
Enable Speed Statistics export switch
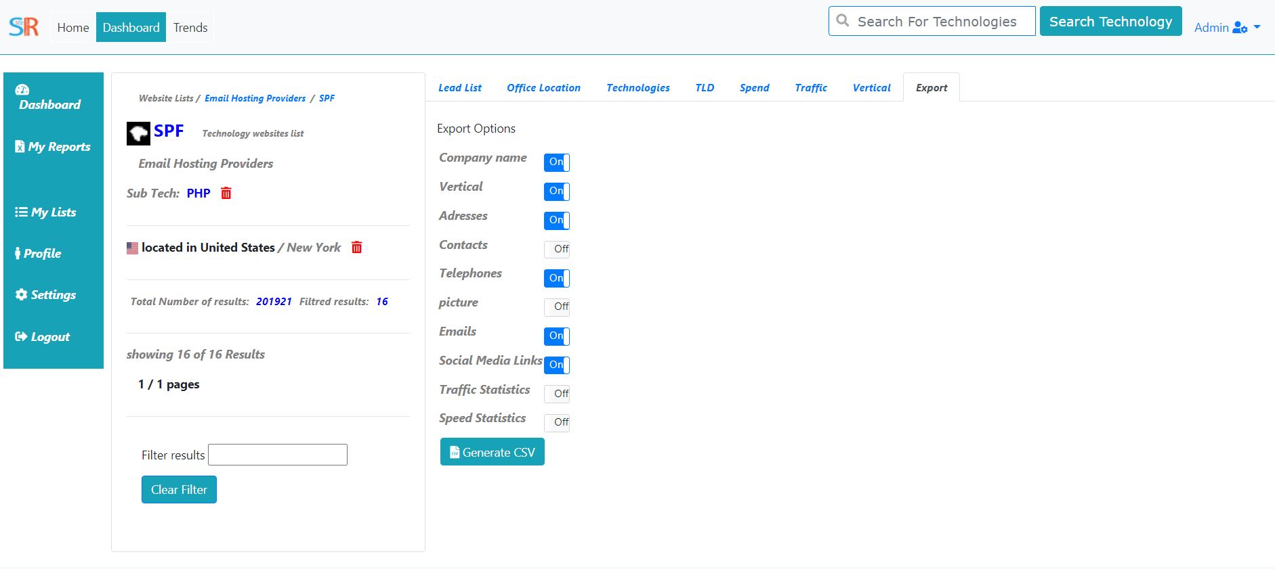click(x=557, y=422)
